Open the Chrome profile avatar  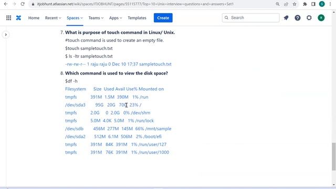tap(322, 4)
